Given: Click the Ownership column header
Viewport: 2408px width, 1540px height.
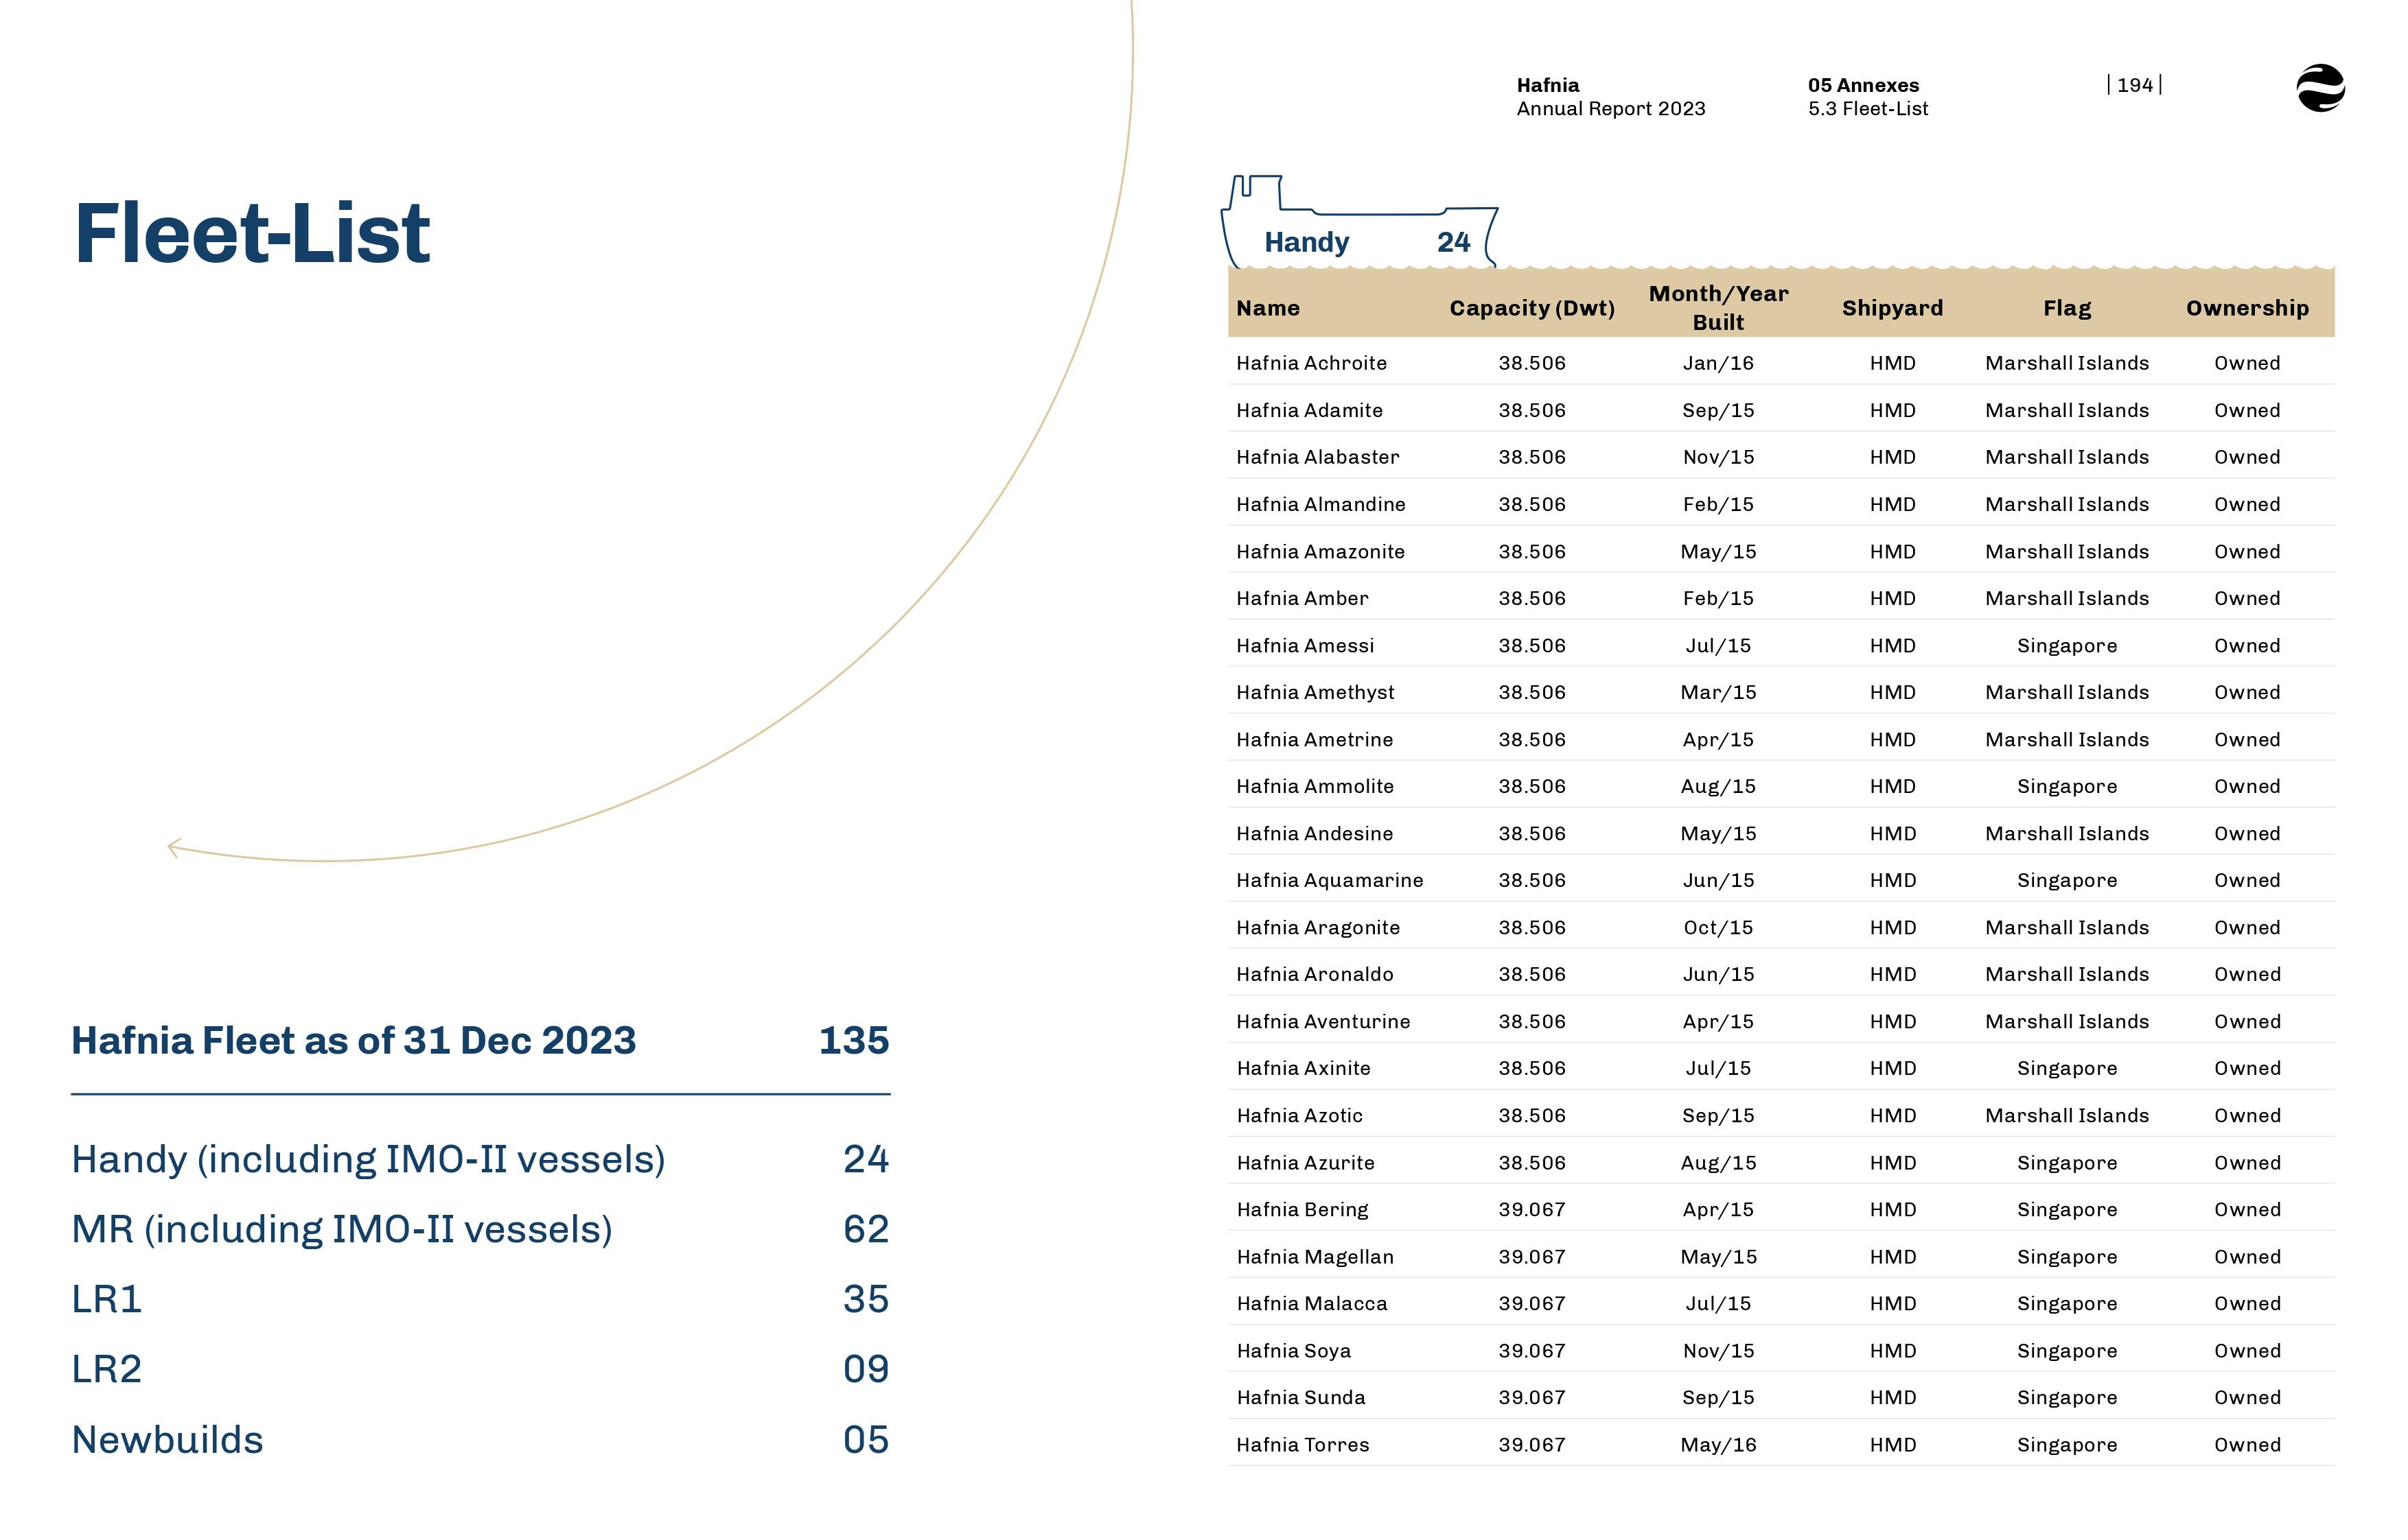Looking at the screenshot, I should click(2247, 308).
